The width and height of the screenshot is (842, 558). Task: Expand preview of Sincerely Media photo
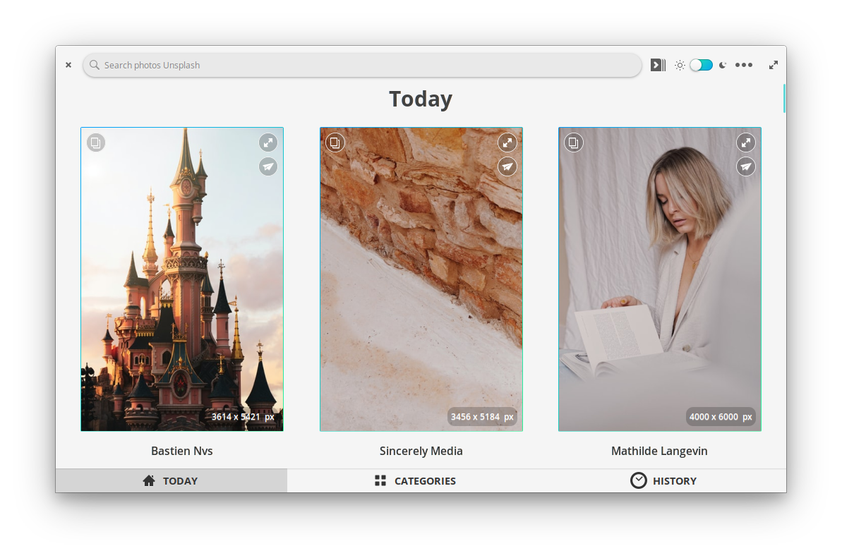[507, 142]
